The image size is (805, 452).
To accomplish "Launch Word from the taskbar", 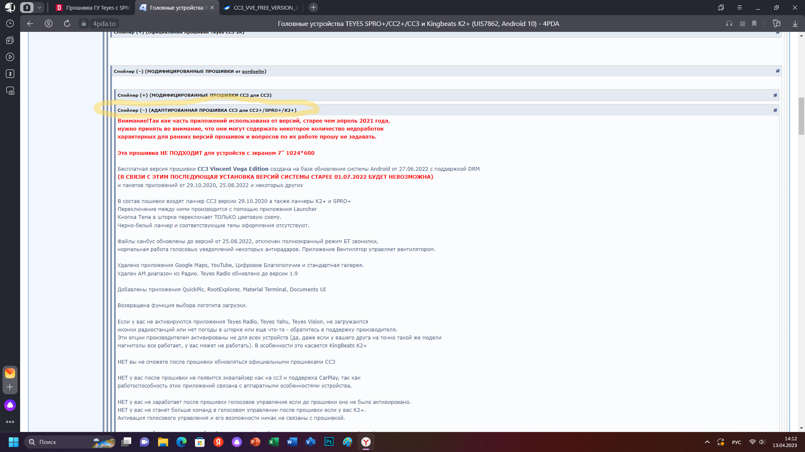I will (292, 442).
